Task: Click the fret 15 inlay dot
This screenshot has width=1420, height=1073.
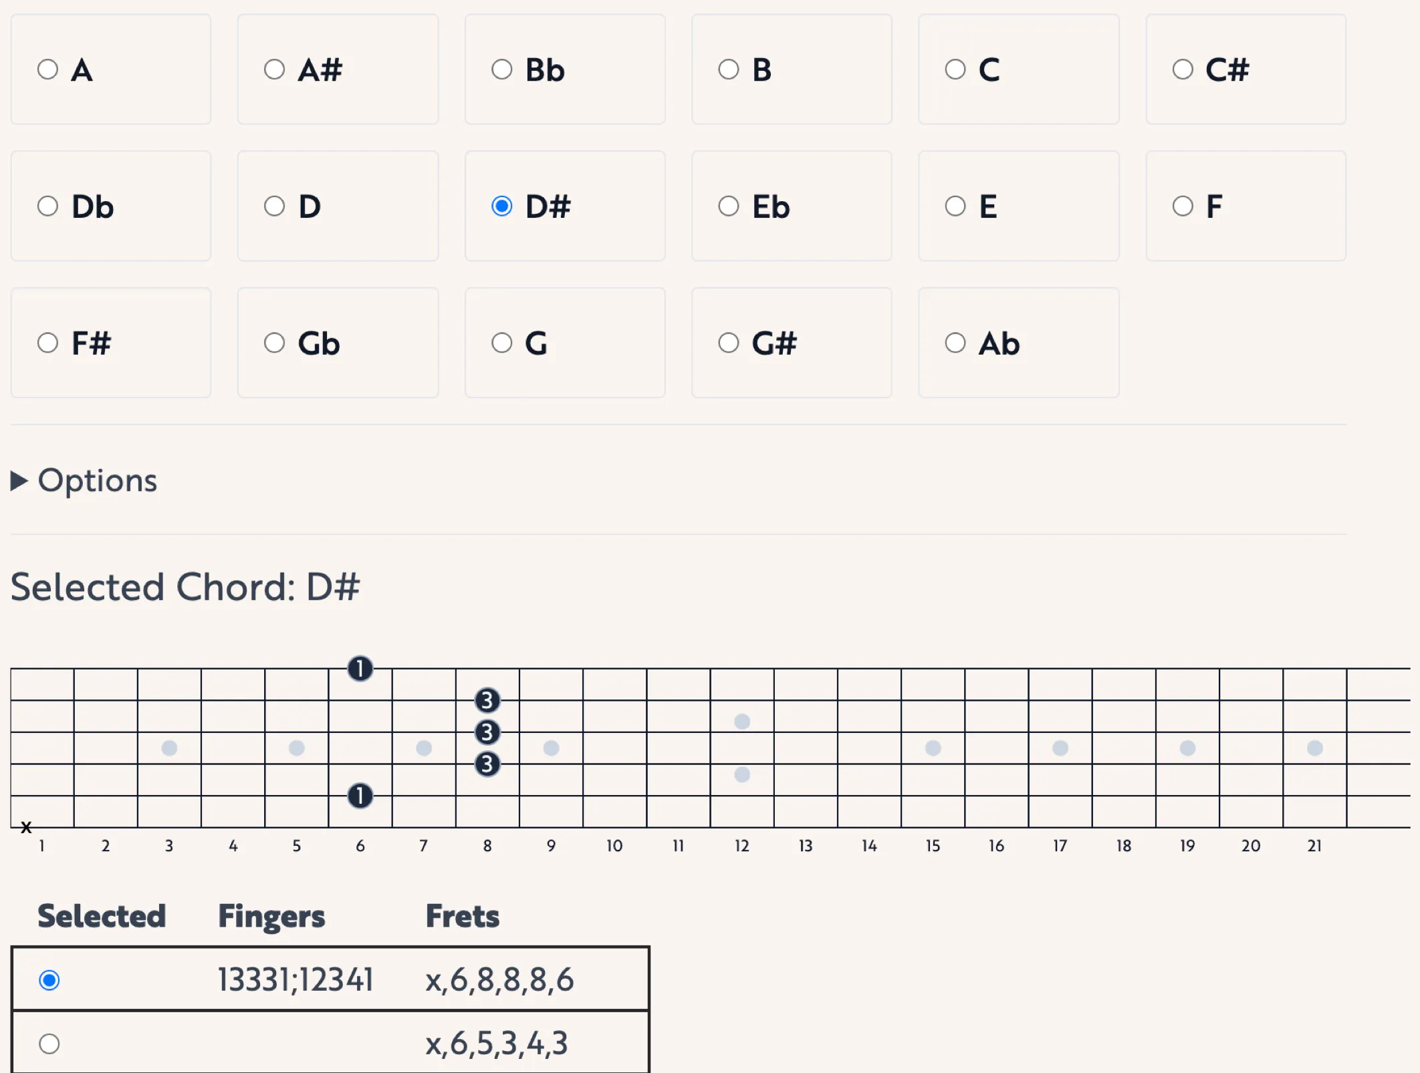Action: 933,748
